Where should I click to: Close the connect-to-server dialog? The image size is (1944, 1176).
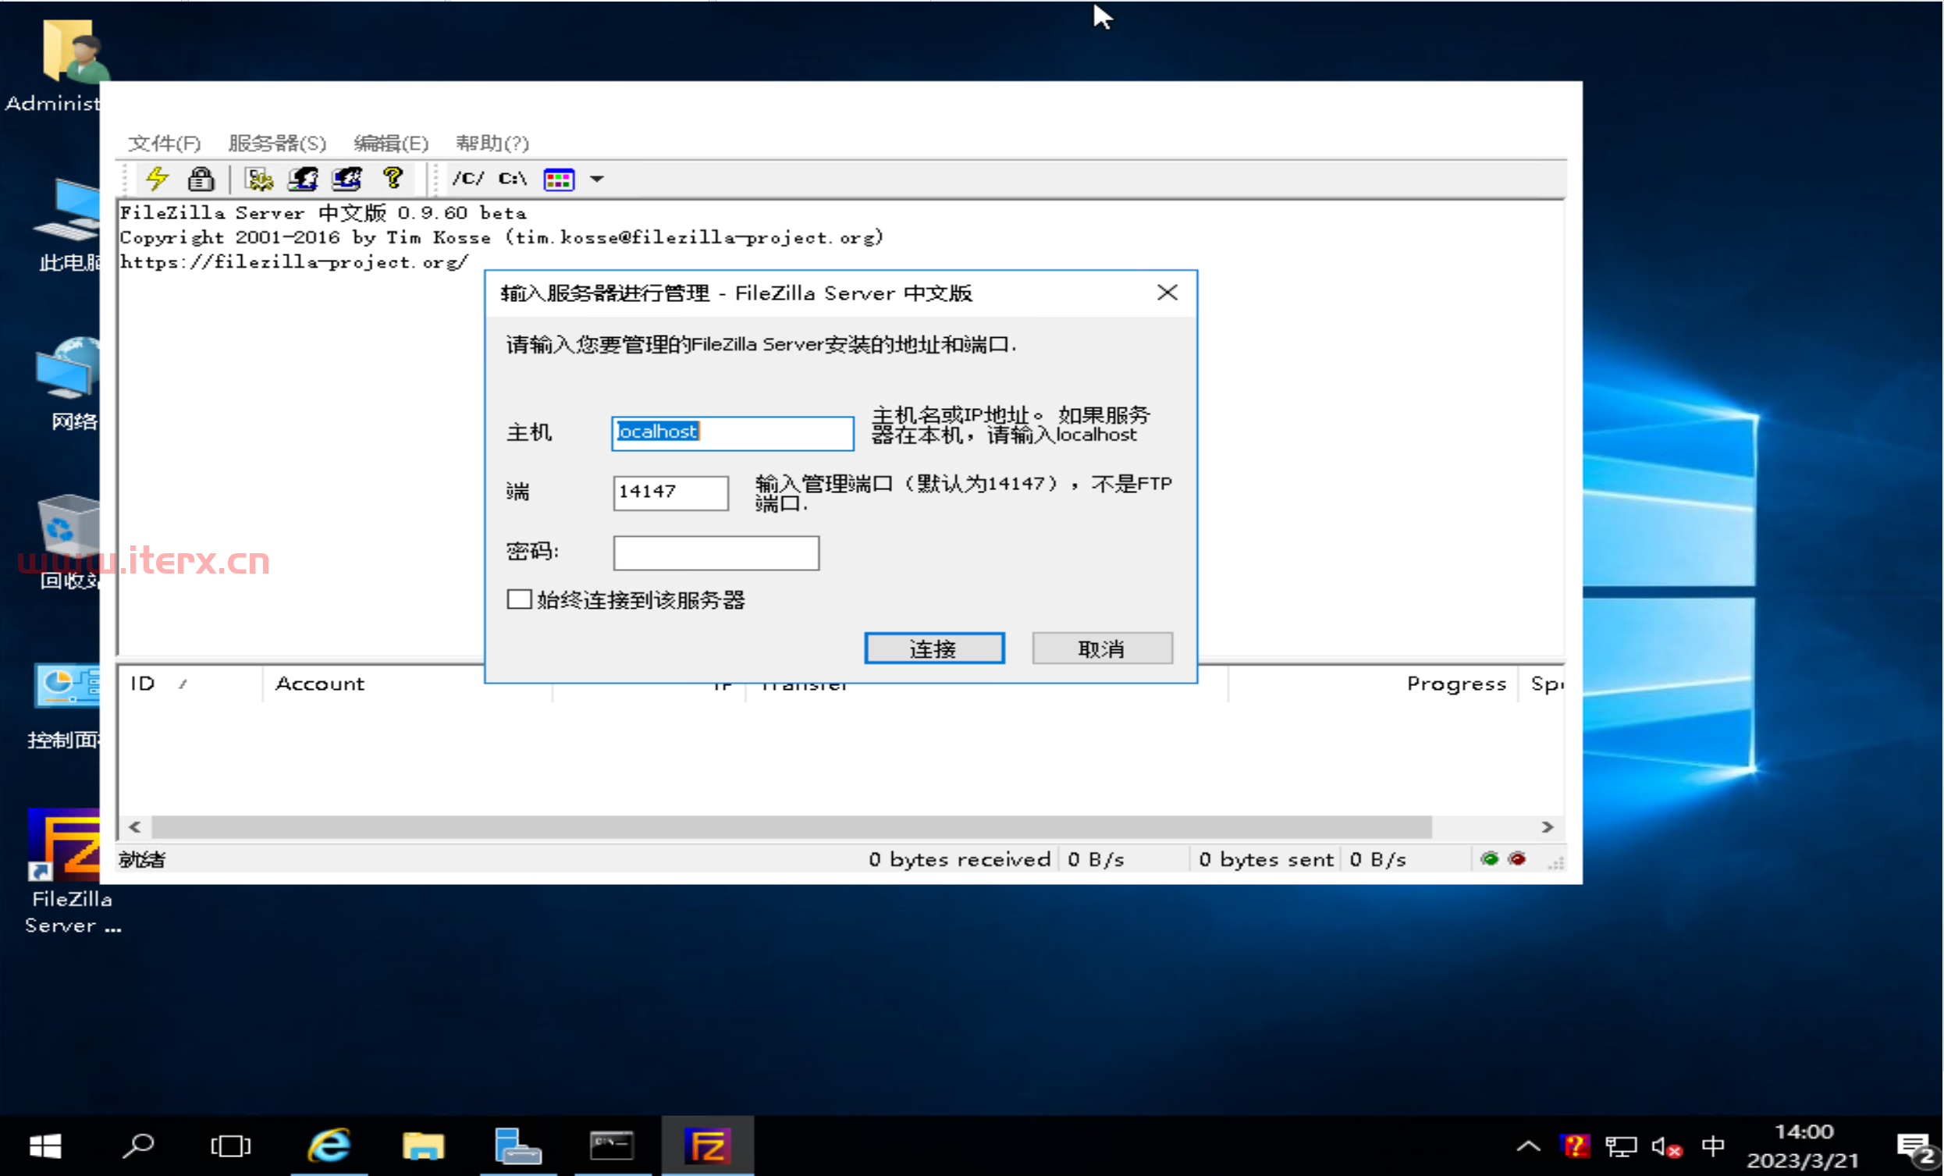click(x=1167, y=293)
